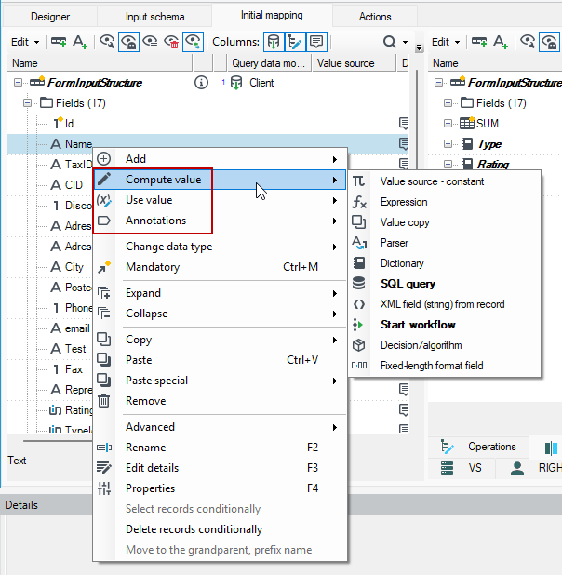Open the right panel Edit dropdown
This screenshot has width=562, height=575.
coord(446,42)
